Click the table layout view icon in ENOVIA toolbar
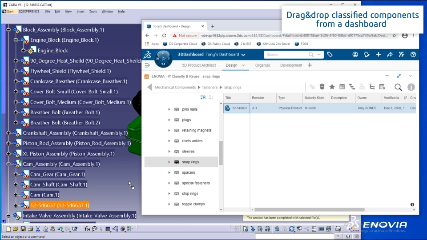The height and width of the screenshot is (240, 427). click(342, 87)
